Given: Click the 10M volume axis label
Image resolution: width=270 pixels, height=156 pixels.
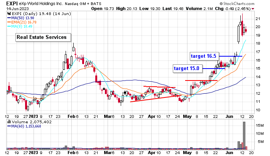Looking at the screenshot, I should (260, 134).
